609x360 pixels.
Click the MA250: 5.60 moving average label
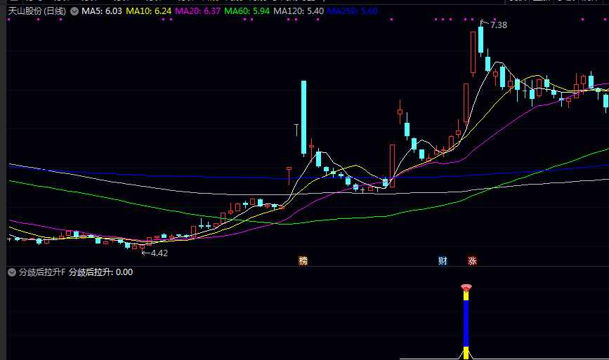(353, 11)
